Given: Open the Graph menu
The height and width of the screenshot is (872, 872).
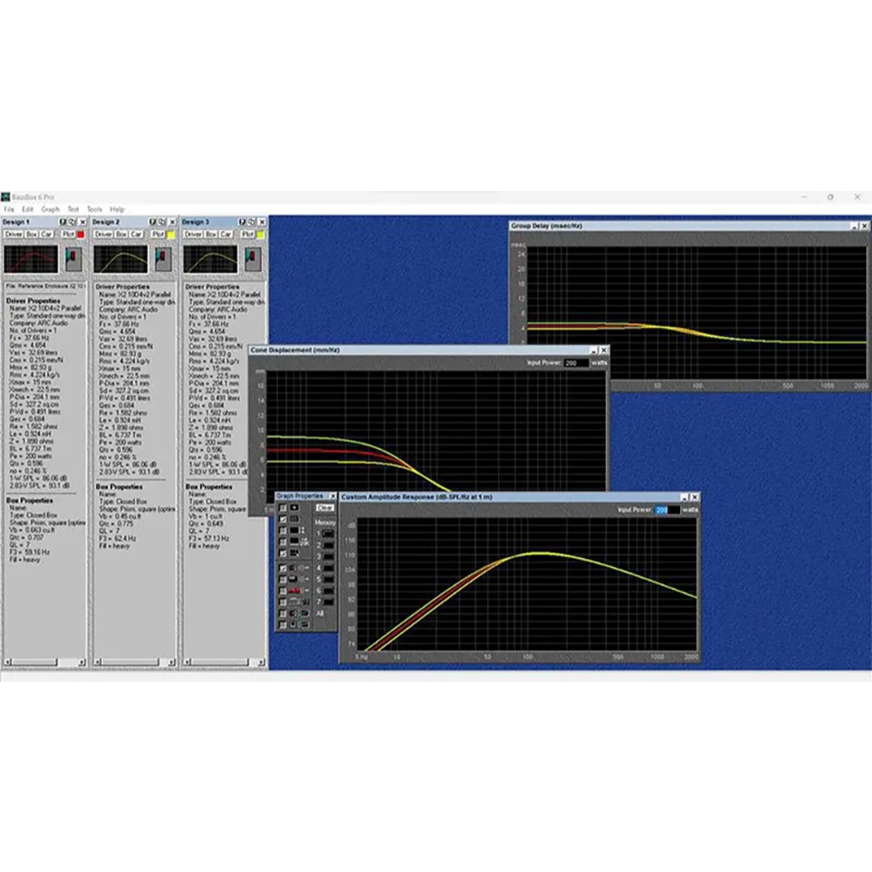Looking at the screenshot, I should coord(51,209).
